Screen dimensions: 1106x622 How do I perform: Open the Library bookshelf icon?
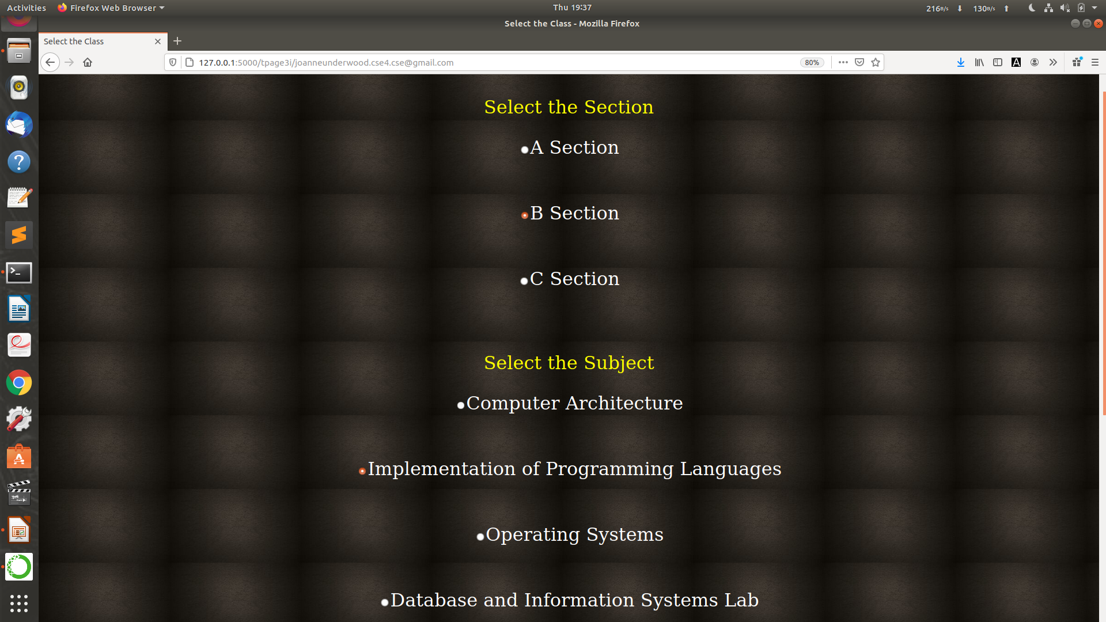[979, 62]
